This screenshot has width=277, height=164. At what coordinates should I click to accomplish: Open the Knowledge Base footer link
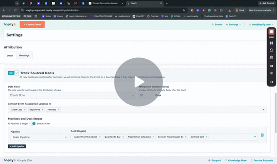[x=236, y=160]
